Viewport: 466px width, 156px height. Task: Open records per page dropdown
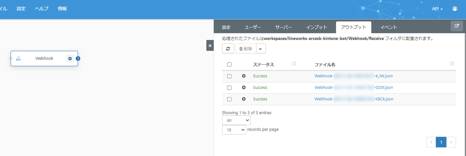[x=234, y=130]
